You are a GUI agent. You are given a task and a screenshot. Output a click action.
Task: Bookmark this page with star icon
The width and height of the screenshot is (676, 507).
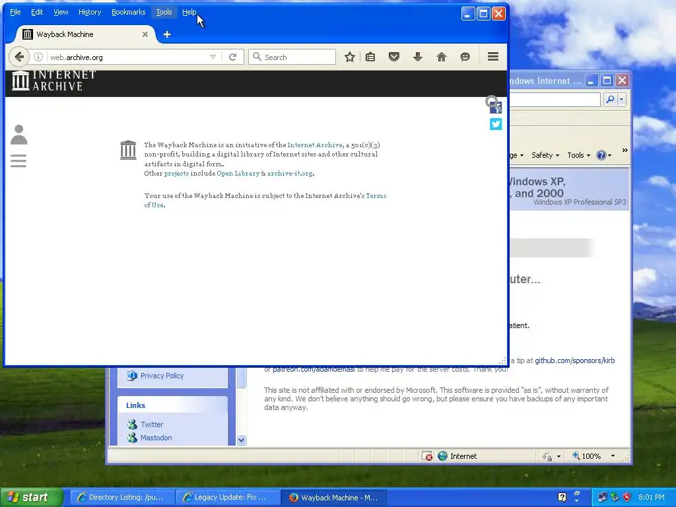(350, 57)
